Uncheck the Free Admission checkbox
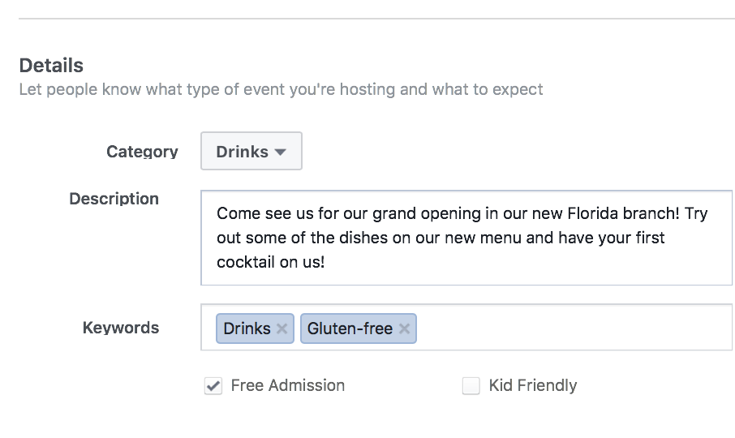 [213, 386]
